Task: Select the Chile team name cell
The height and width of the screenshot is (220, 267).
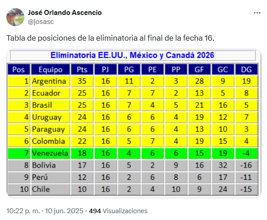Action: [x=51, y=189]
